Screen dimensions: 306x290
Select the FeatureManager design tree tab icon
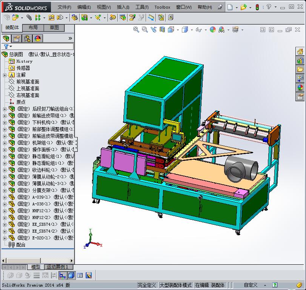[6, 39]
